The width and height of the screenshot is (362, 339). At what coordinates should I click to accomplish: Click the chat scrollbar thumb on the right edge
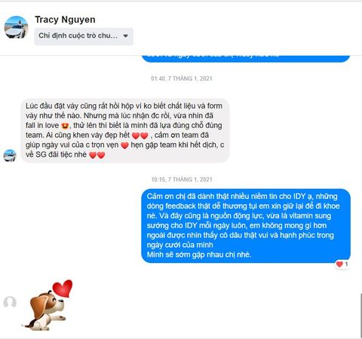tap(360, 315)
